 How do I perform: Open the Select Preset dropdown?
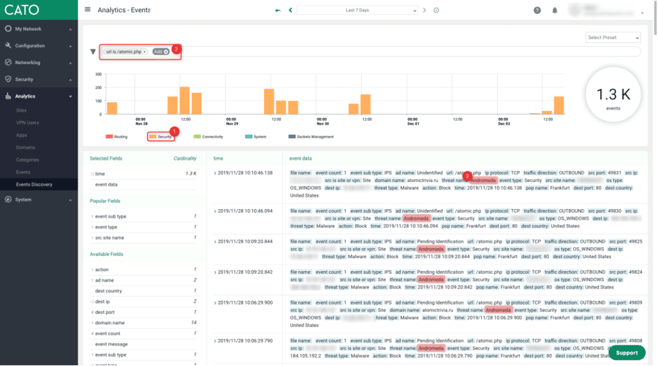613,37
